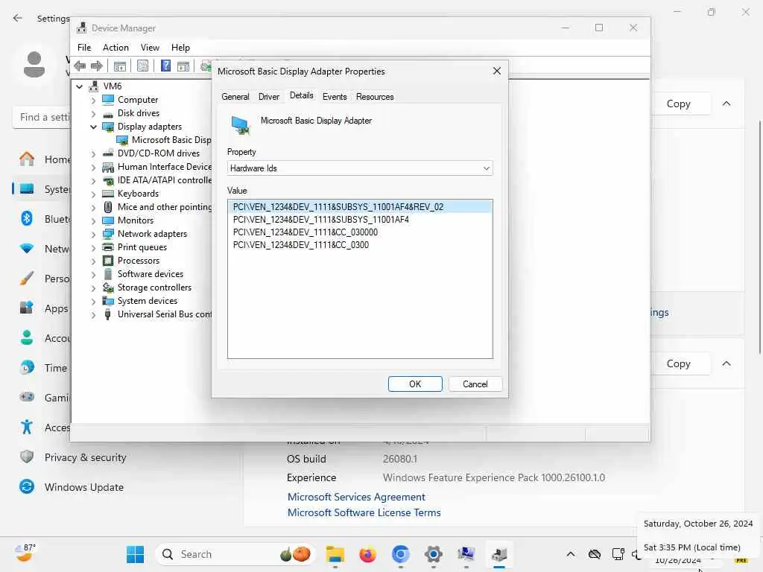Image resolution: width=763 pixels, height=572 pixels.
Task: Select value ending SUBSYS_11001AF4&REV_02
Action: 360,207
